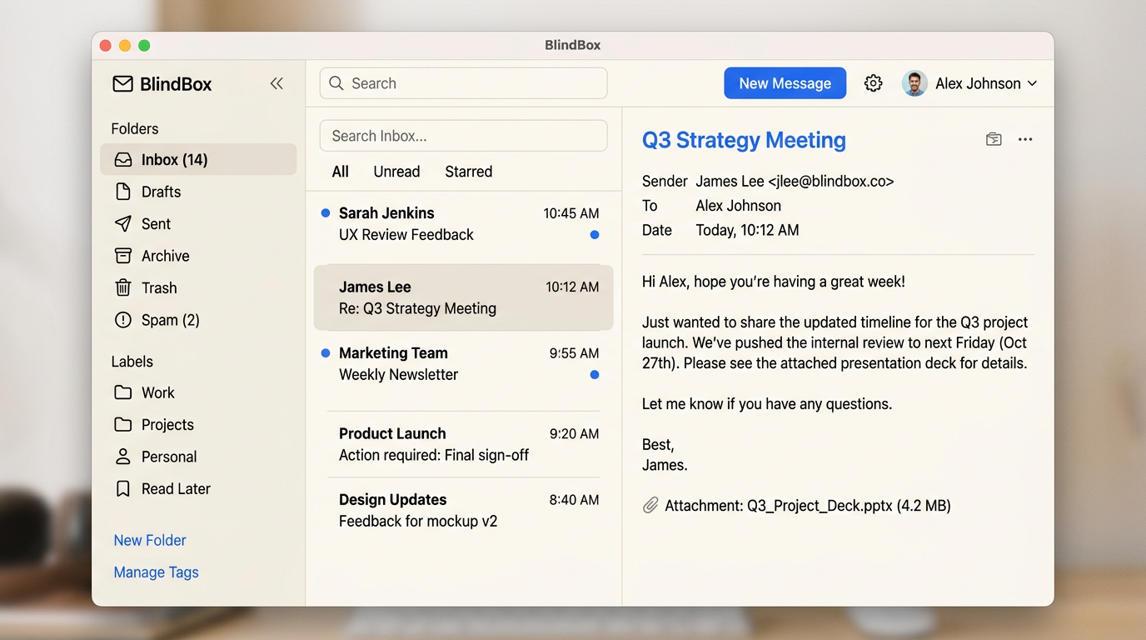Click the BlindBox envelope logo
Image resolution: width=1146 pixels, height=640 pixels.
[123, 83]
